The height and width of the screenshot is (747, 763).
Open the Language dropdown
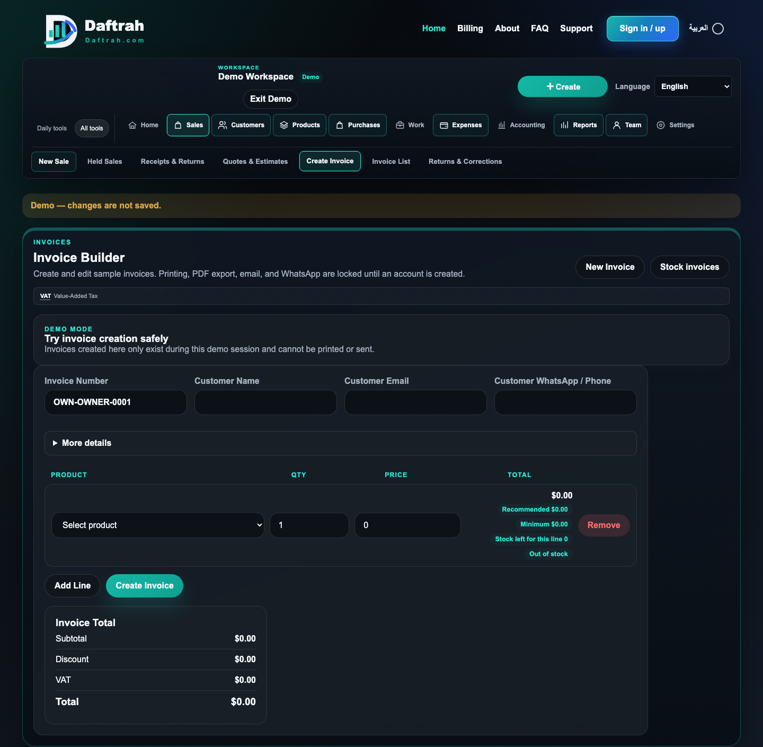coord(693,86)
